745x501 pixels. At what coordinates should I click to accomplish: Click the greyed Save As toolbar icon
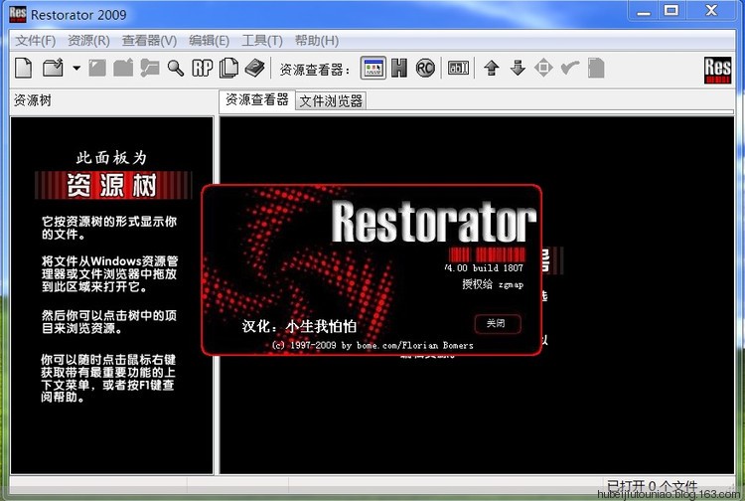coord(123,68)
